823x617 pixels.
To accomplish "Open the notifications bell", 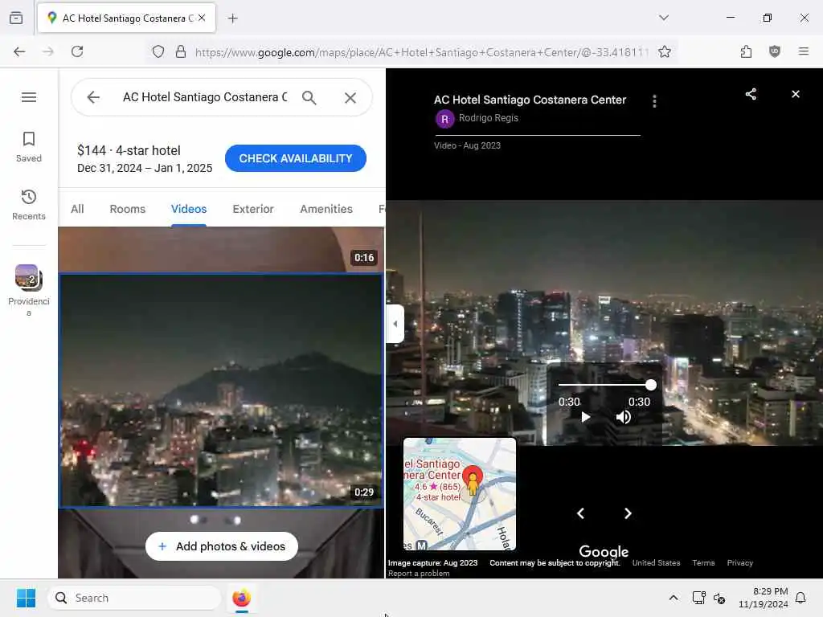I will 801,598.
